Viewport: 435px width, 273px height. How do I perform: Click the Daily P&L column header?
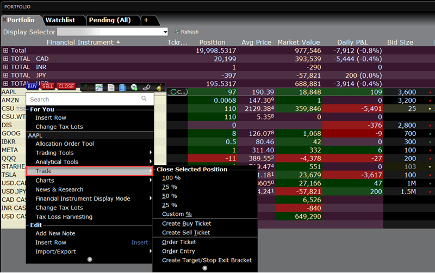click(352, 42)
